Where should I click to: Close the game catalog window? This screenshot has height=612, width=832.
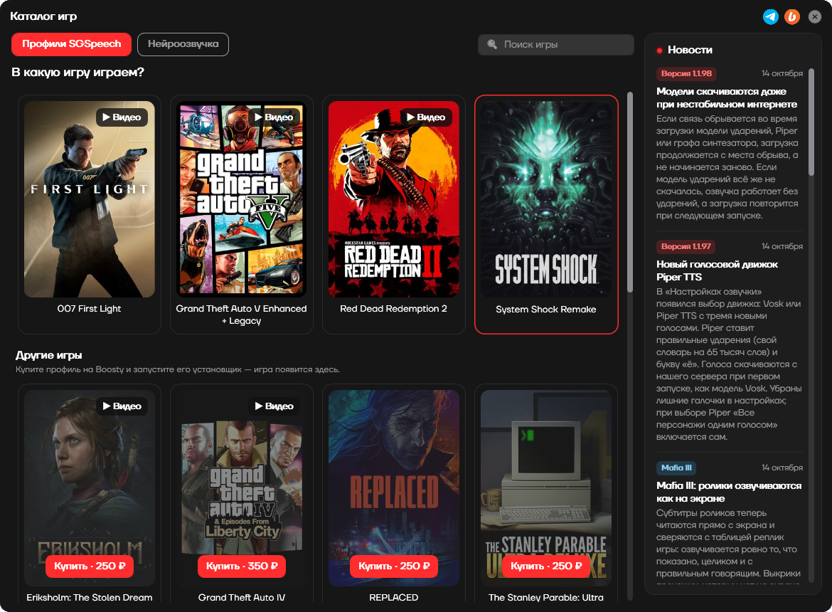(815, 17)
